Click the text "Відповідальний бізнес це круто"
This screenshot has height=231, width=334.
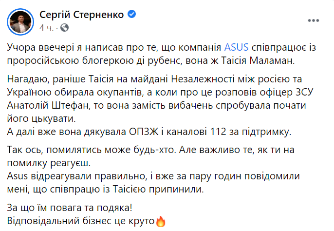click(81, 221)
